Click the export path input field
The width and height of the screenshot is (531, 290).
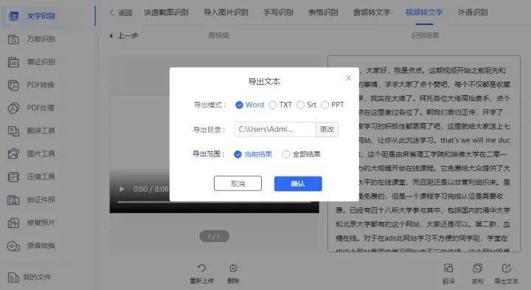[275, 129]
